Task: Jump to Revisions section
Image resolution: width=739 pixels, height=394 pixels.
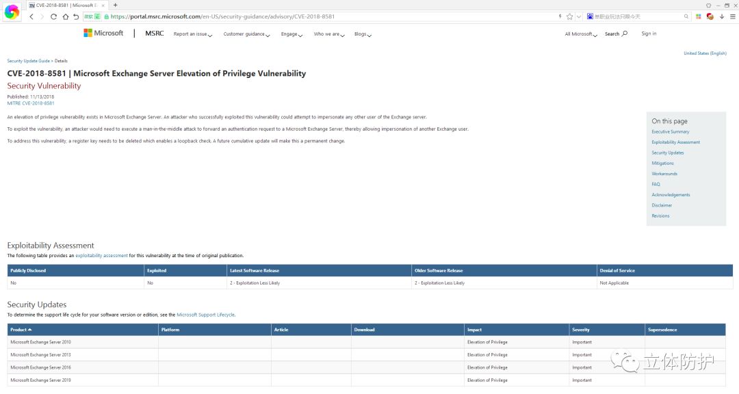Action: click(x=660, y=216)
